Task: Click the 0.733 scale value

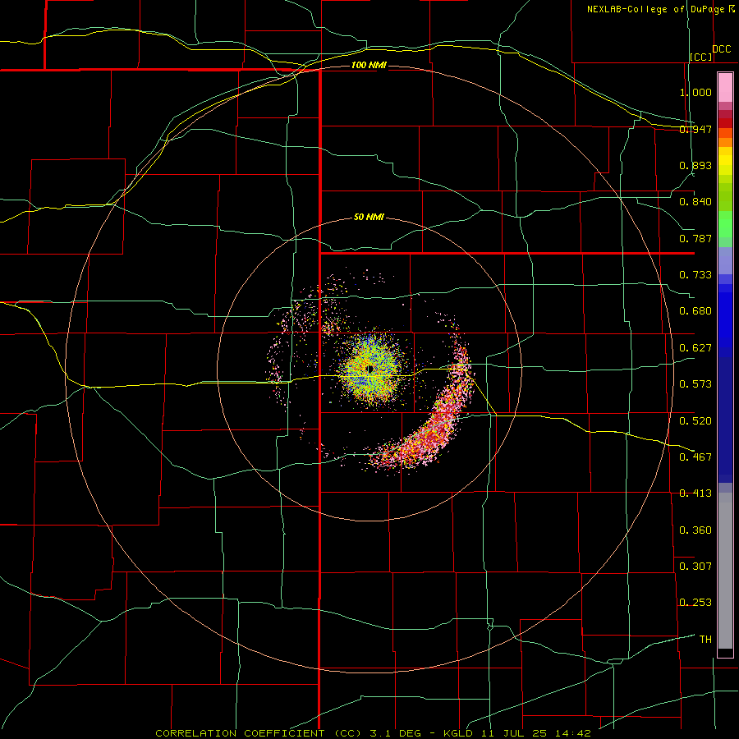Action: 695,275
